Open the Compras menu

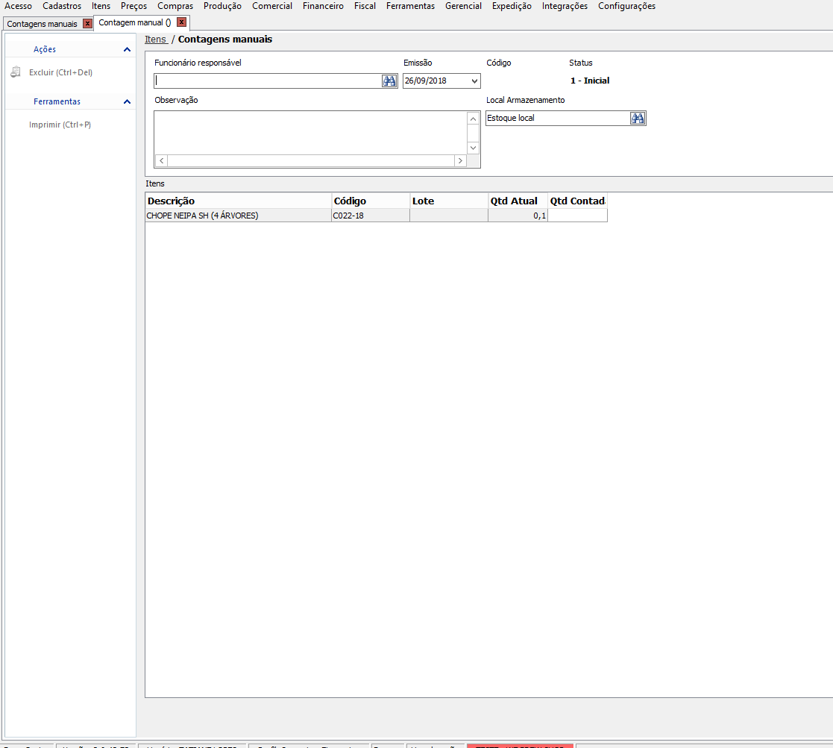[x=175, y=6]
